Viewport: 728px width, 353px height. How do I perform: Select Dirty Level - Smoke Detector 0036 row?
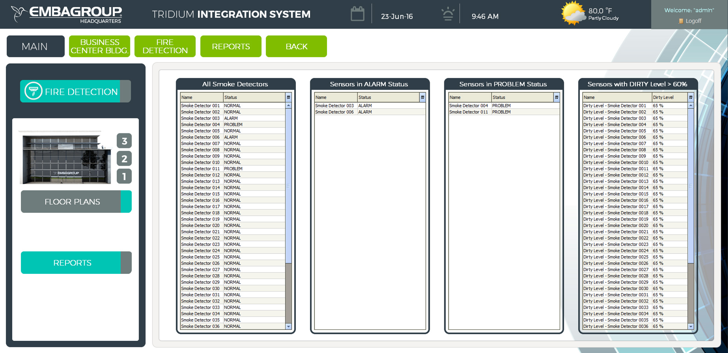pyautogui.click(x=635, y=326)
